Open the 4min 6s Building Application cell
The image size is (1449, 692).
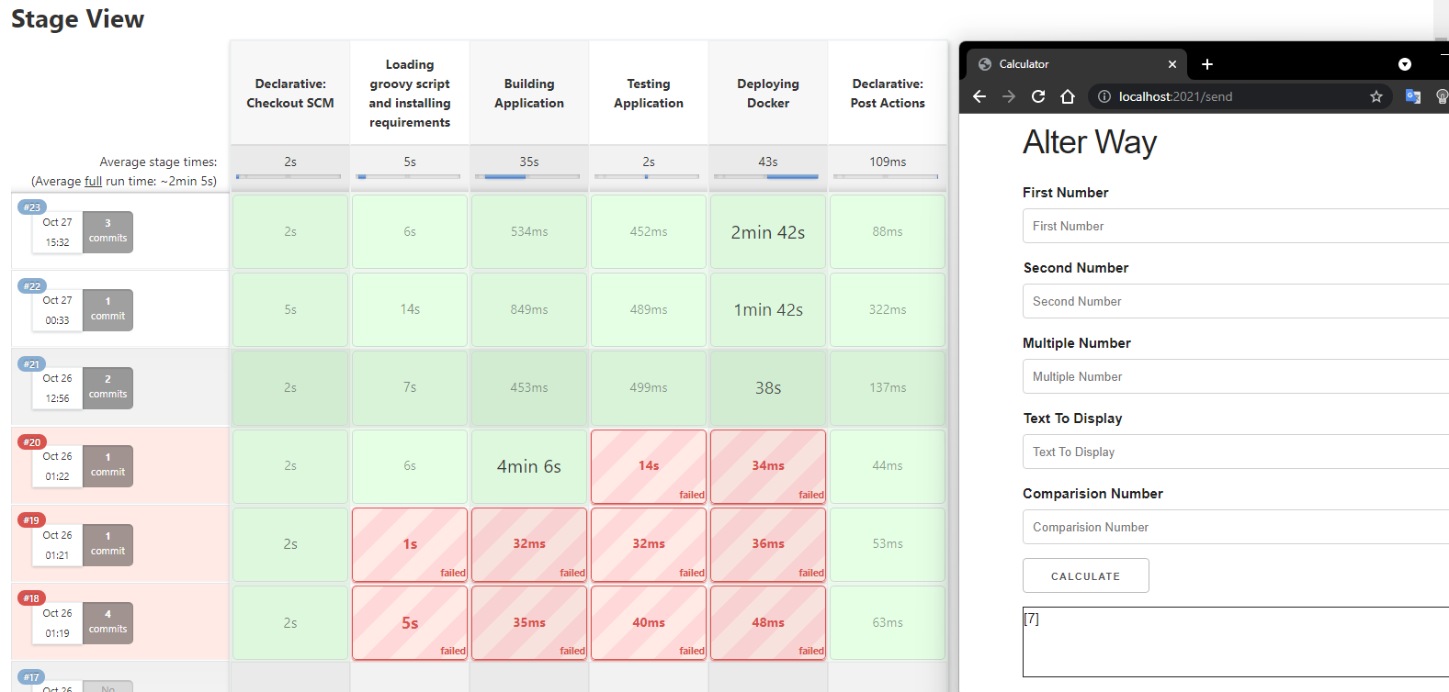pyautogui.click(x=529, y=466)
